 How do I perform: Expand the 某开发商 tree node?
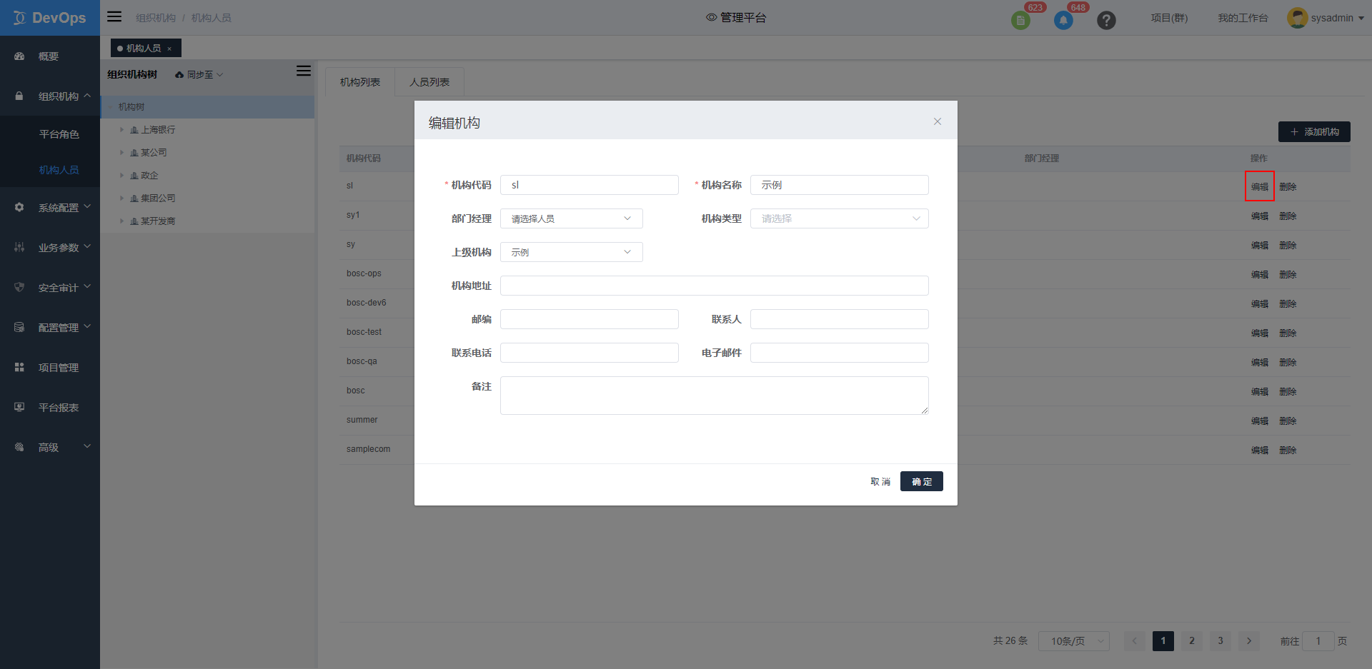click(x=121, y=221)
